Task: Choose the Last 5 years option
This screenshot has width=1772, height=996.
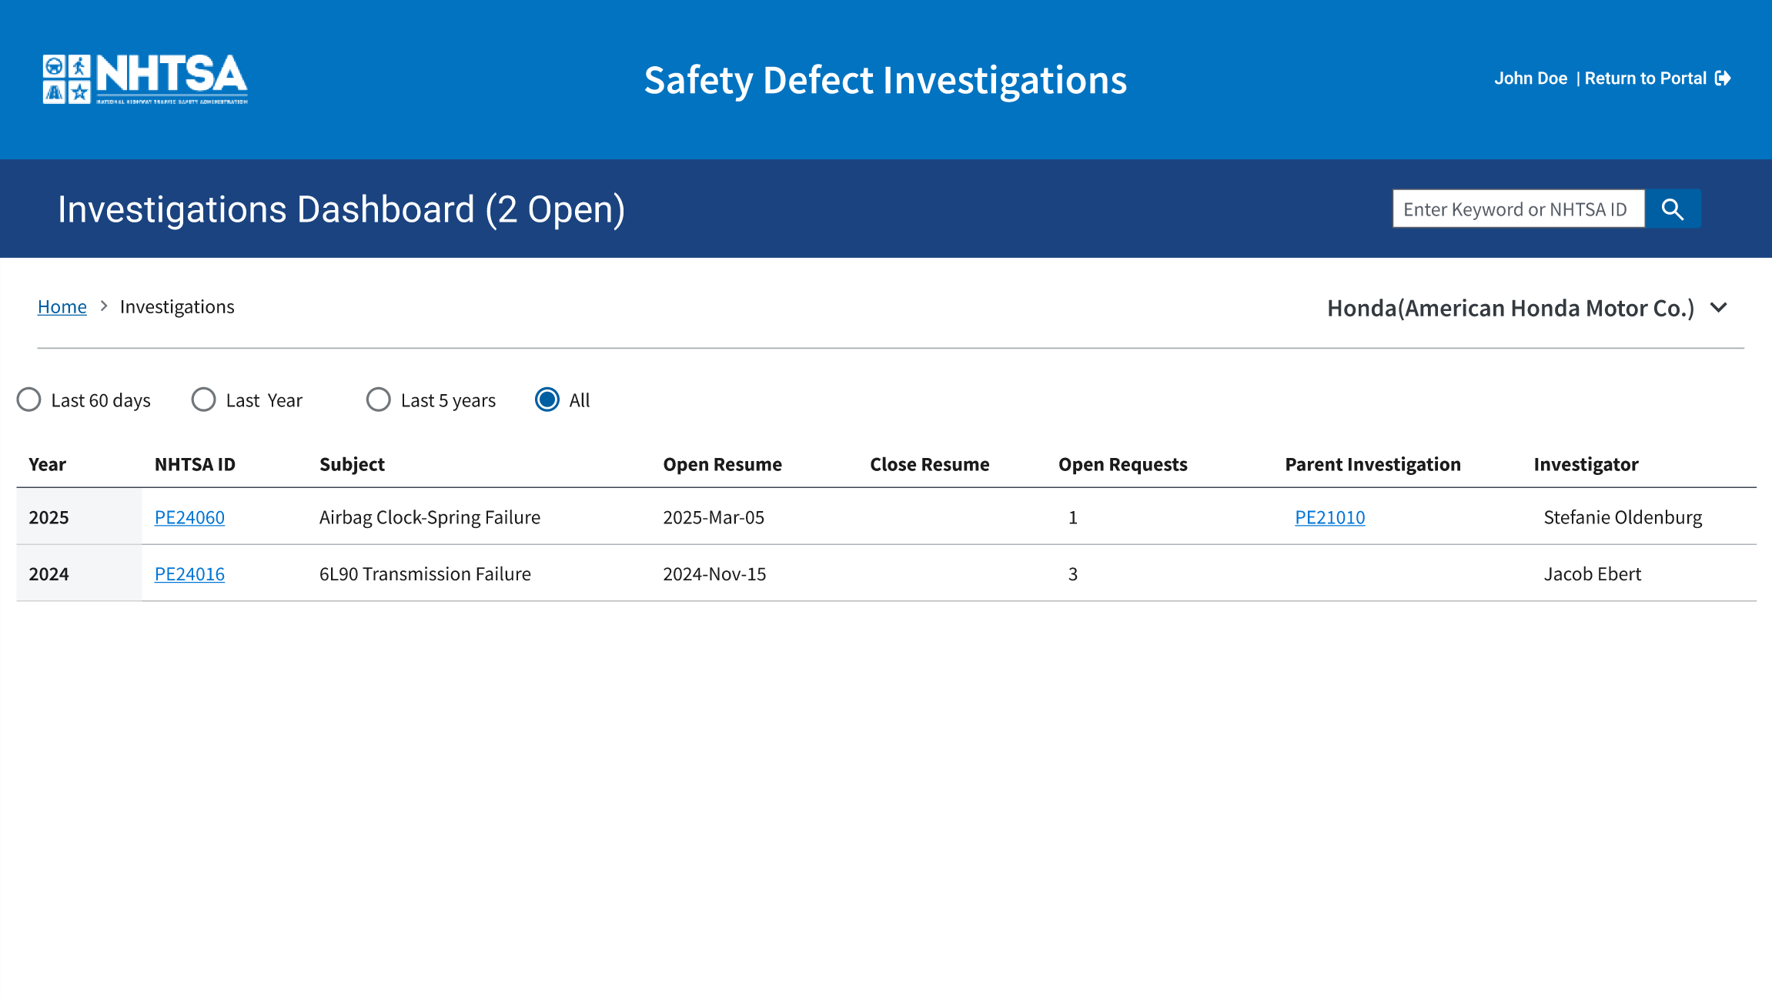Action: point(379,399)
